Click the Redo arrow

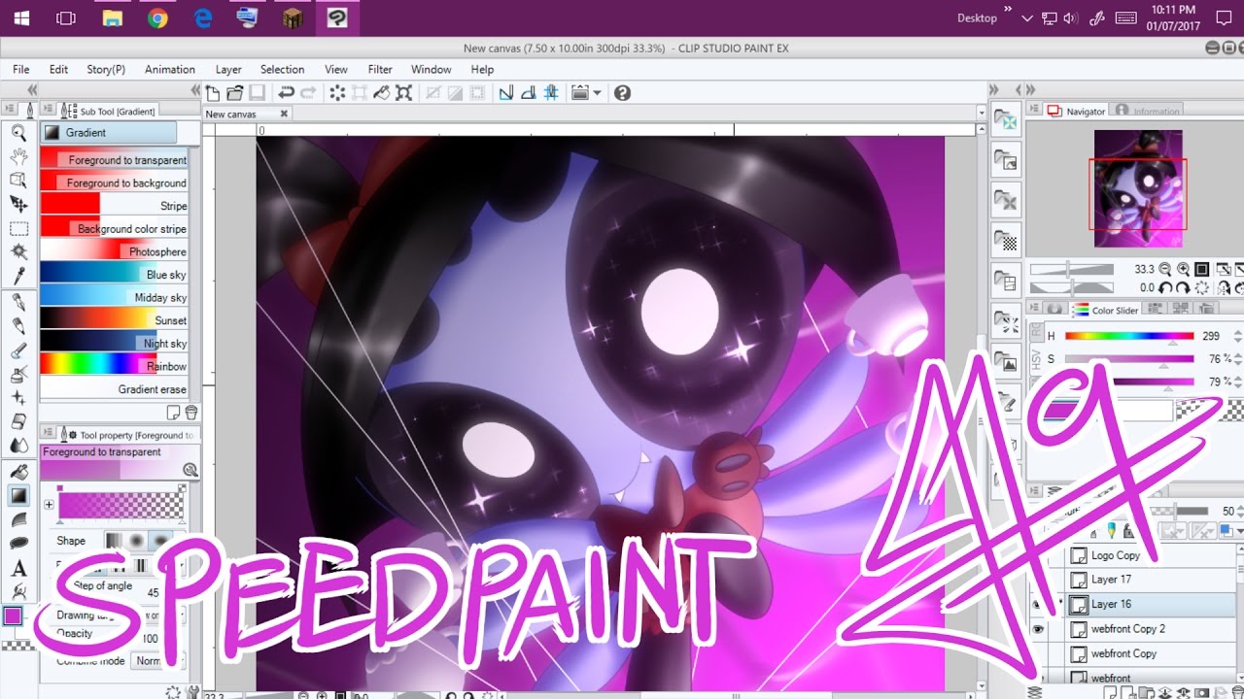(308, 93)
